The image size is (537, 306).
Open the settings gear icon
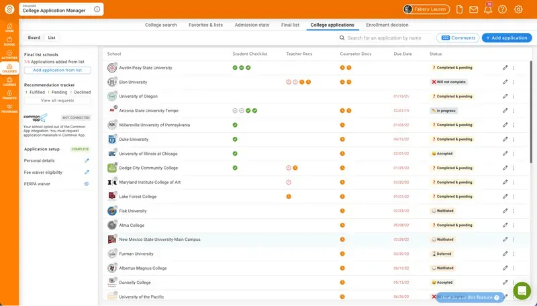518,9
